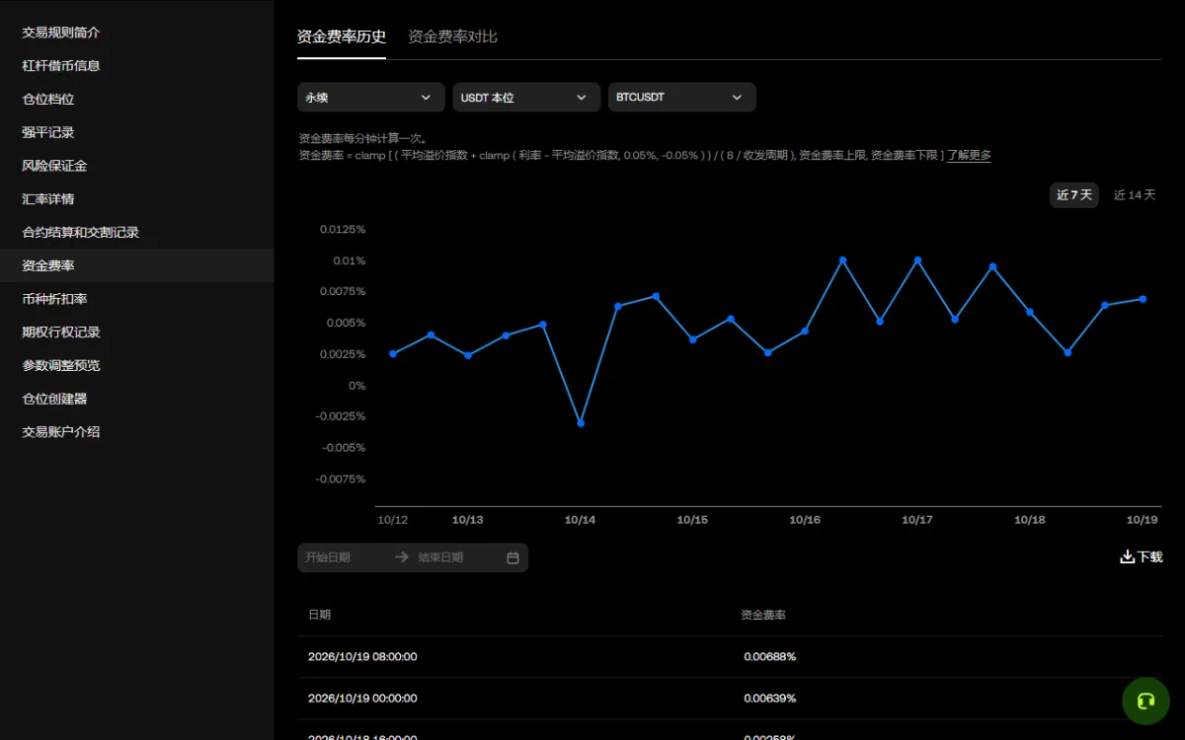Click the 0.00688% rate value
1185x740 pixels.
[770, 656]
